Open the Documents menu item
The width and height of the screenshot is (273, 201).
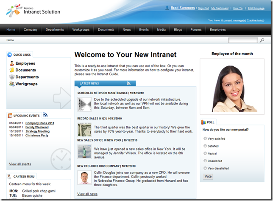pos(106,29)
